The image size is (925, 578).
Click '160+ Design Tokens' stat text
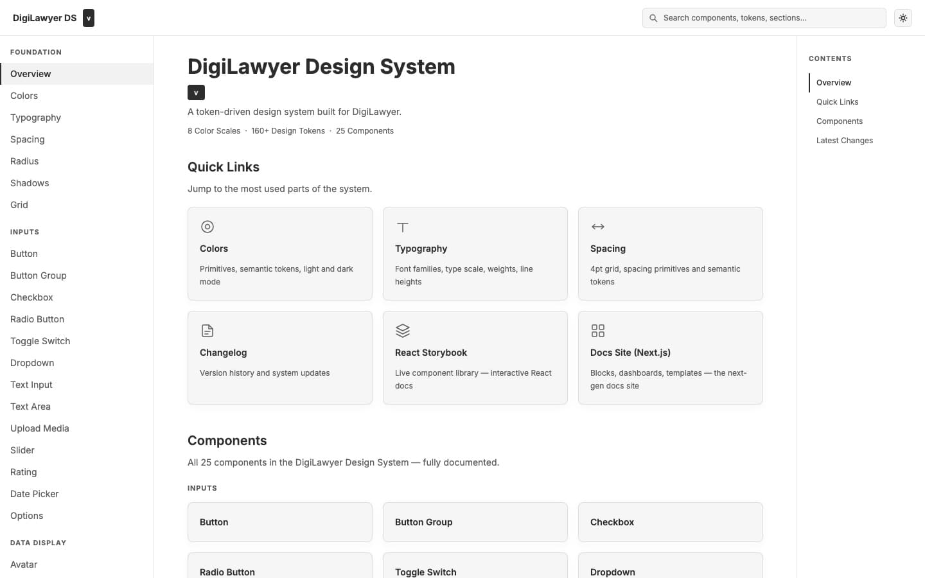[288, 131]
